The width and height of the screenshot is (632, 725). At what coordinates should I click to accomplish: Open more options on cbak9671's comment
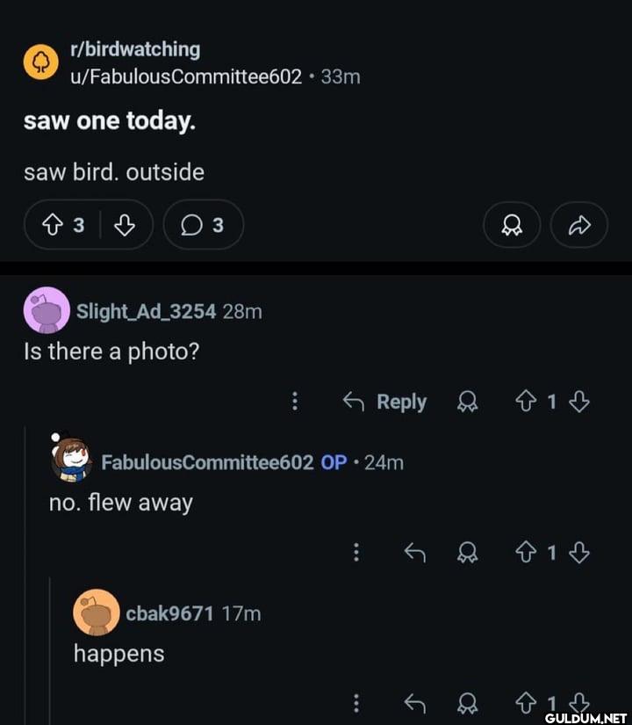pyautogui.click(x=356, y=702)
